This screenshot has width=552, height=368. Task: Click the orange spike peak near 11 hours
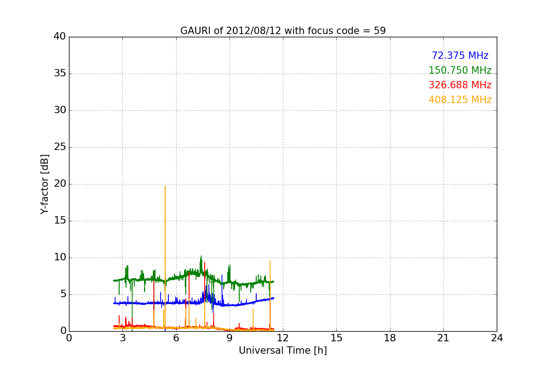[x=270, y=261]
